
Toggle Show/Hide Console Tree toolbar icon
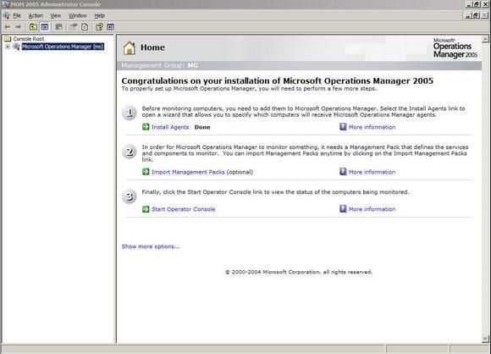pos(45,27)
